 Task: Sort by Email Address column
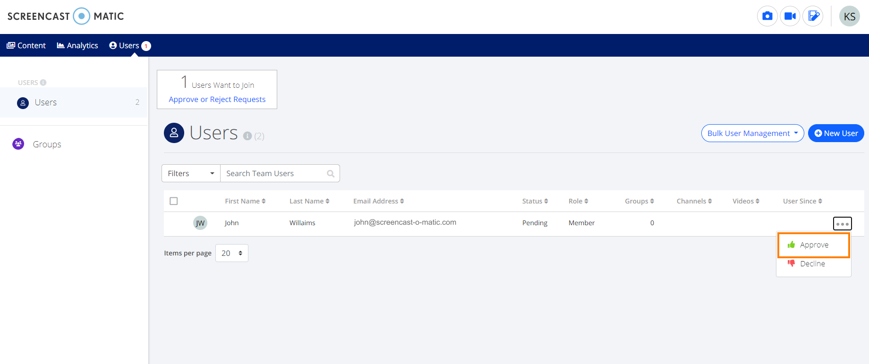click(x=378, y=201)
